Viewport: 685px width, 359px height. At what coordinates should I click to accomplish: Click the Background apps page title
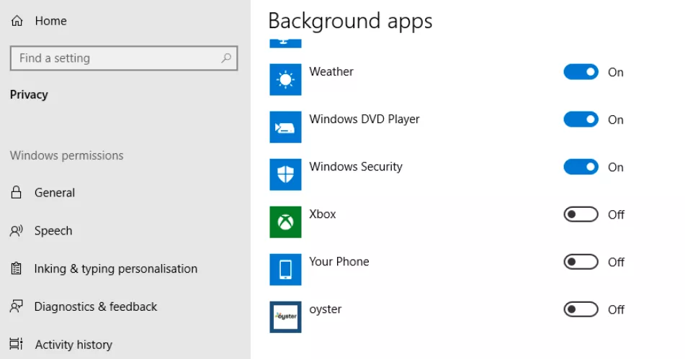(350, 21)
